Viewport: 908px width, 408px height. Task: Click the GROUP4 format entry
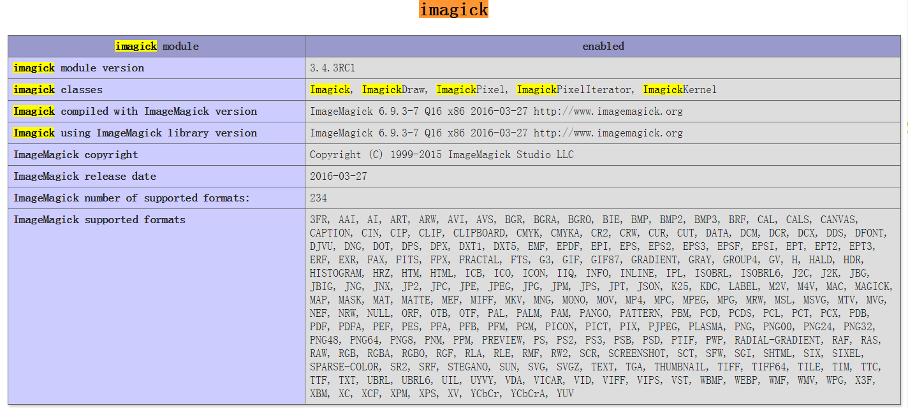740,260
